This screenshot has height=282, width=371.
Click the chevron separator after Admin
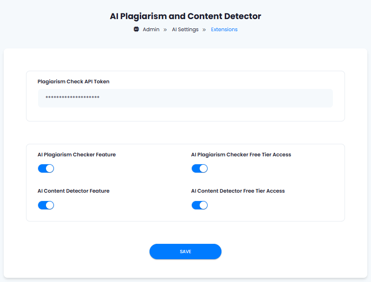coord(165,30)
